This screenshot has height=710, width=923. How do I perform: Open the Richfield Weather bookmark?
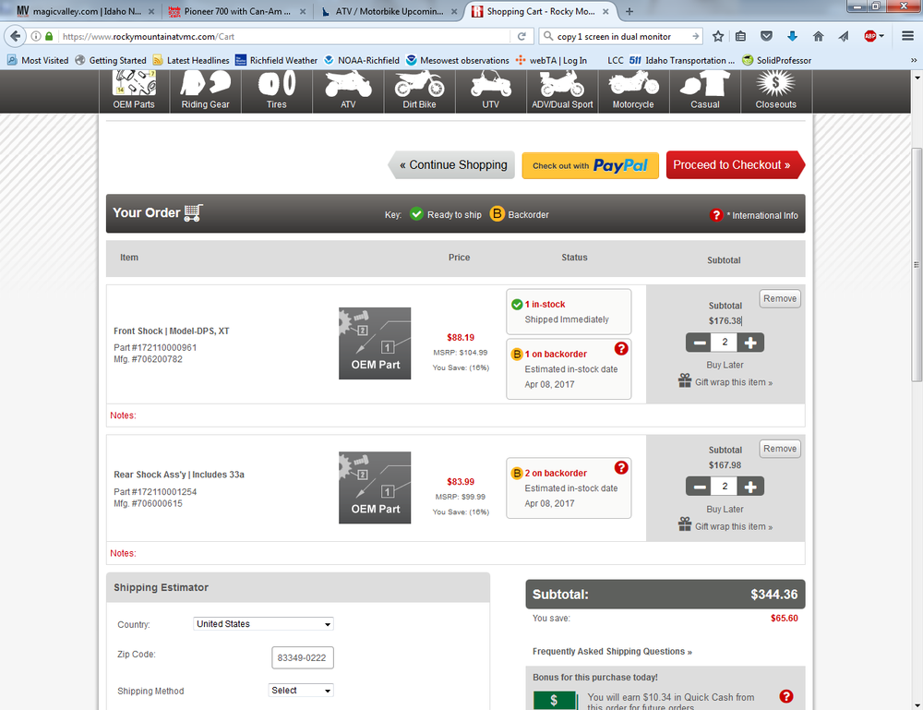(276, 61)
